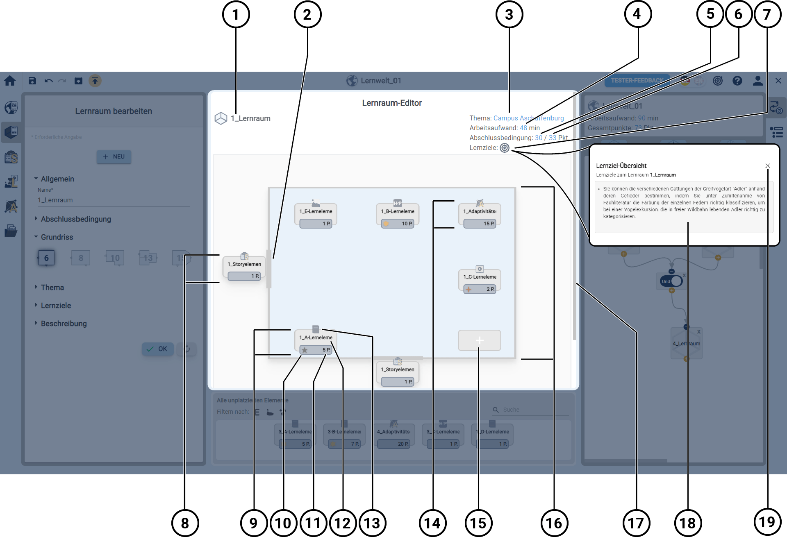Click the yellow plus below the Und node

(671, 290)
